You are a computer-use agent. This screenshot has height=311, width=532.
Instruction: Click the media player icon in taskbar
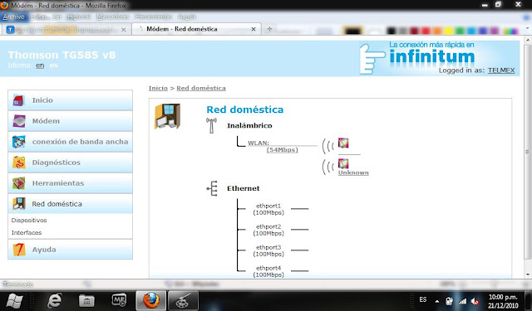(119, 300)
